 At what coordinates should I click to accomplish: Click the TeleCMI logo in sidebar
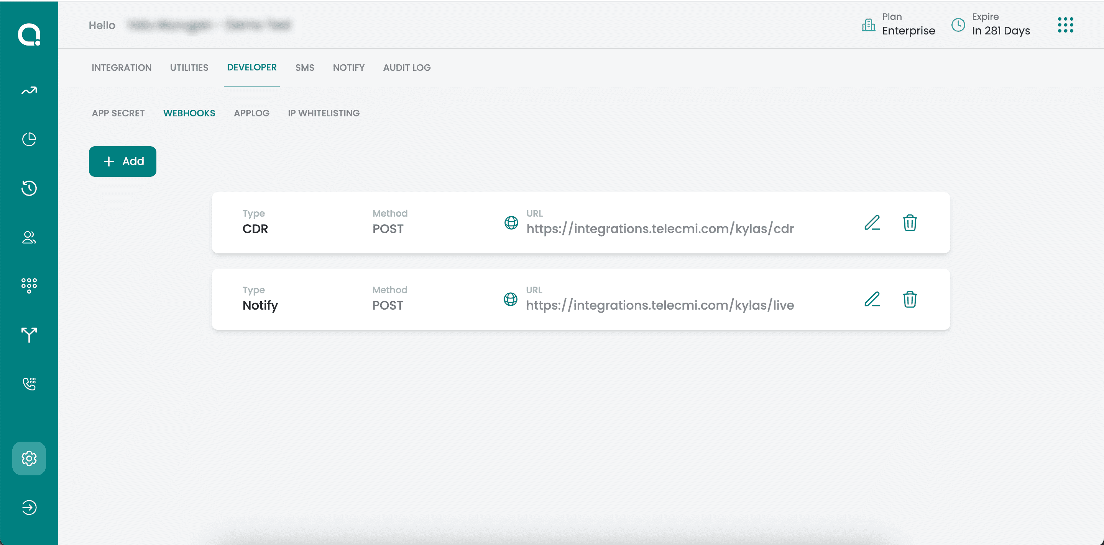(x=29, y=35)
